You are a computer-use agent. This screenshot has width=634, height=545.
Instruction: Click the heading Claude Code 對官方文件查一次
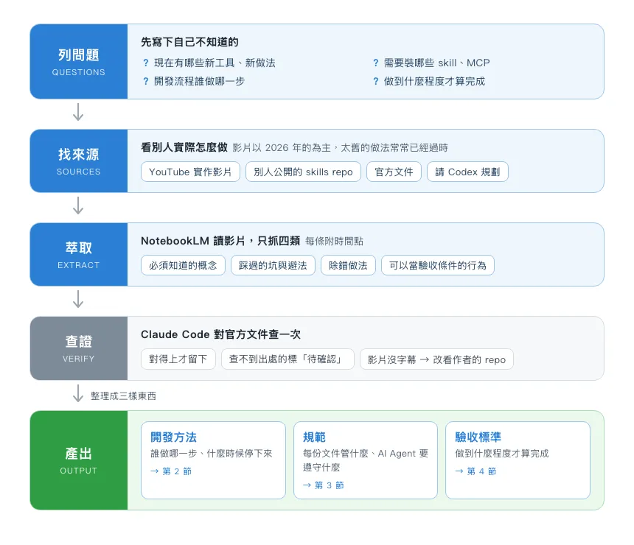pyautogui.click(x=220, y=334)
